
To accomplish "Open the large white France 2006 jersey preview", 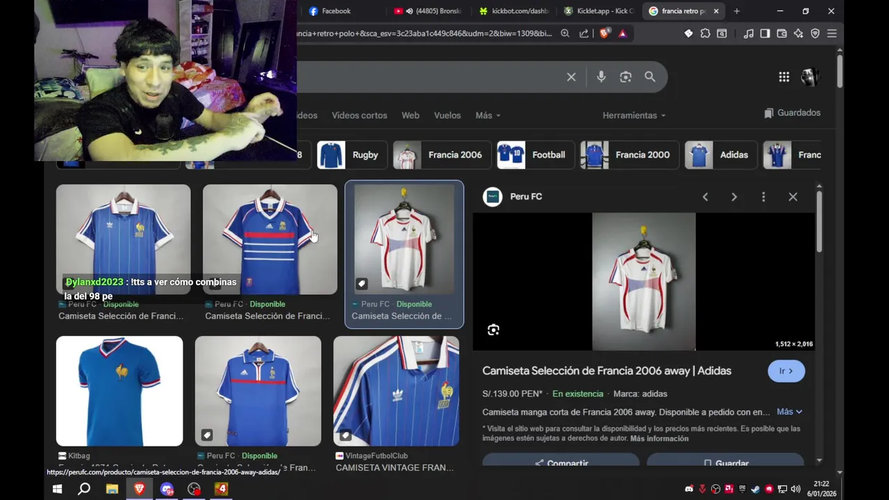I will click(x=644, y=281).
